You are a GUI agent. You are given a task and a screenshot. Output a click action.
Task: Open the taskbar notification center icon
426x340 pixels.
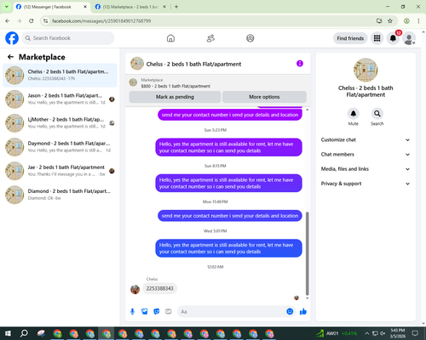pyautogui.click(x=415, y=333)
